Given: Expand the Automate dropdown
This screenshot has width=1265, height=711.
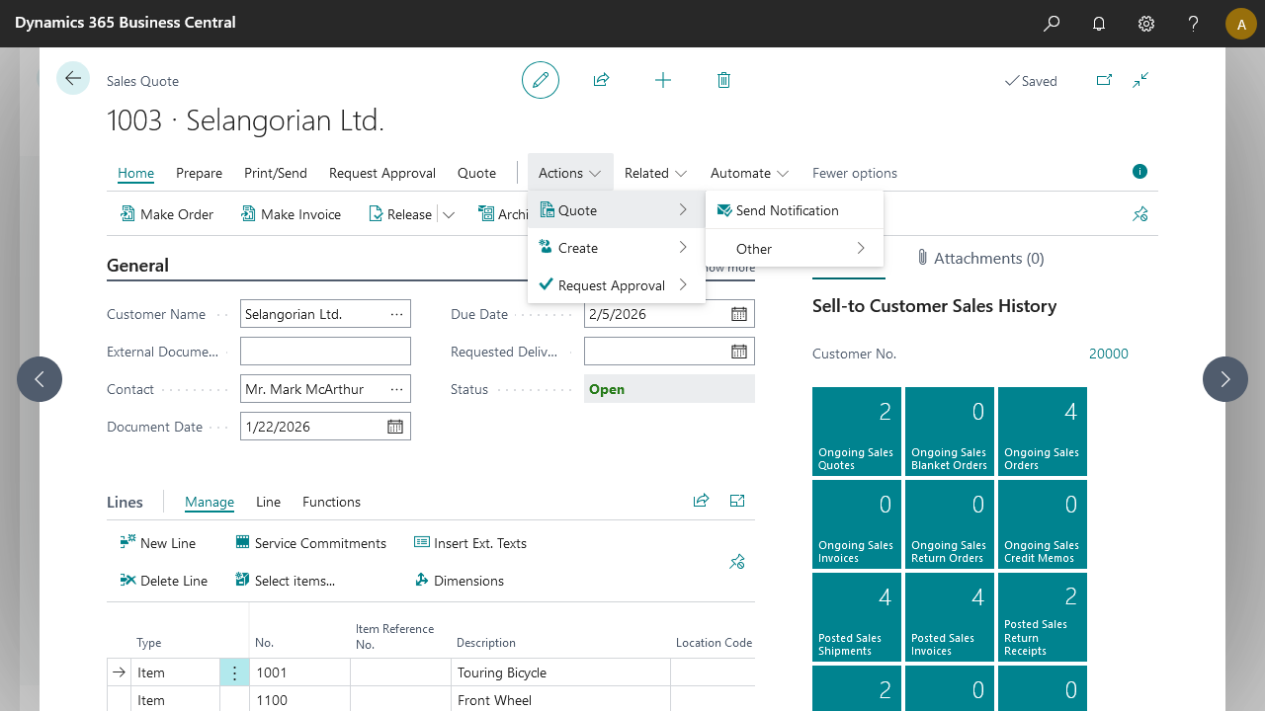Looking at the screenshot, I should [x=749, y=173].
